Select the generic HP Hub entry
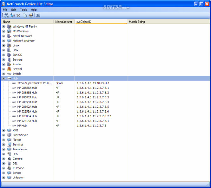Screen dimensions: 211x188 point(22,126)
